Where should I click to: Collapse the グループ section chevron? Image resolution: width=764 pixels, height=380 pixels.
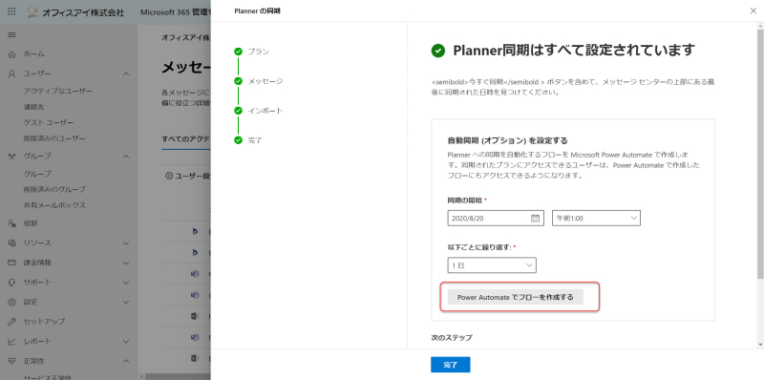pos(126,157)
